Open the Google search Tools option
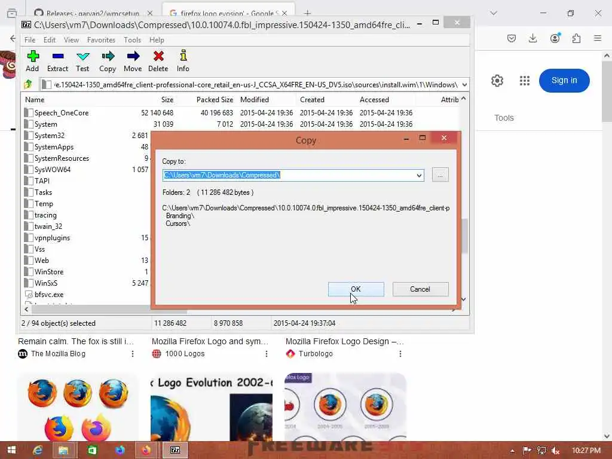Viewport: 612px width, 459px height. [504, 118]
